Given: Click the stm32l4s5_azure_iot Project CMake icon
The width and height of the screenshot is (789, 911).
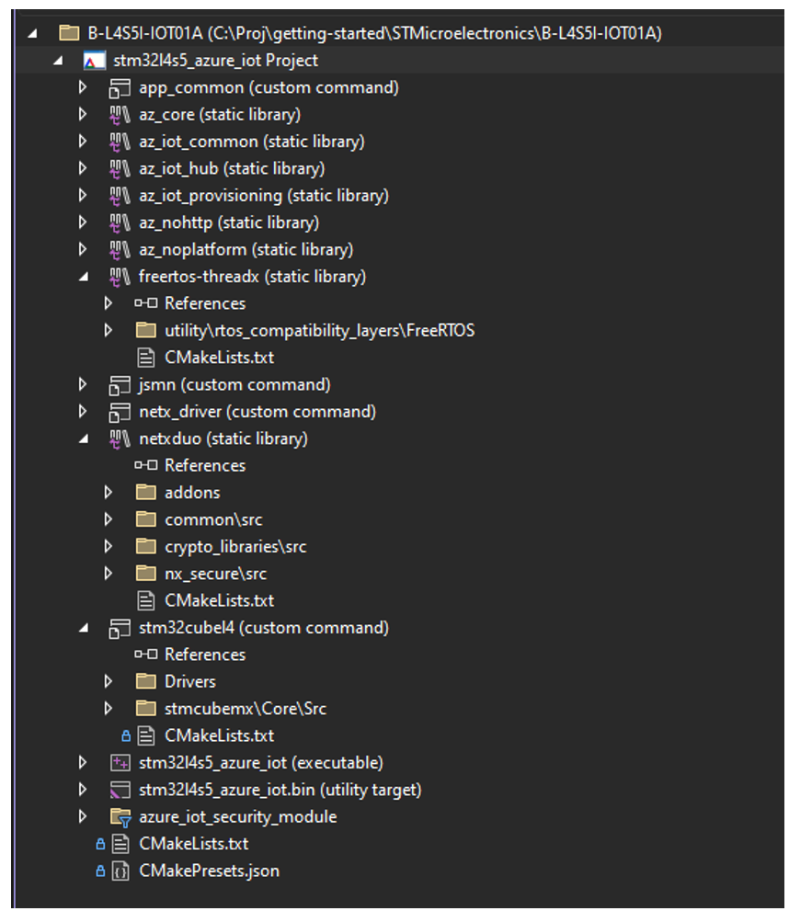Looking at the screenshot, I should coord(94,61).
